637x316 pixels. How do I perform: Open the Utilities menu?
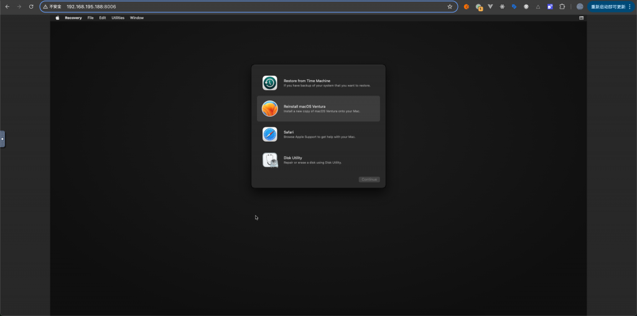(118, 18)
